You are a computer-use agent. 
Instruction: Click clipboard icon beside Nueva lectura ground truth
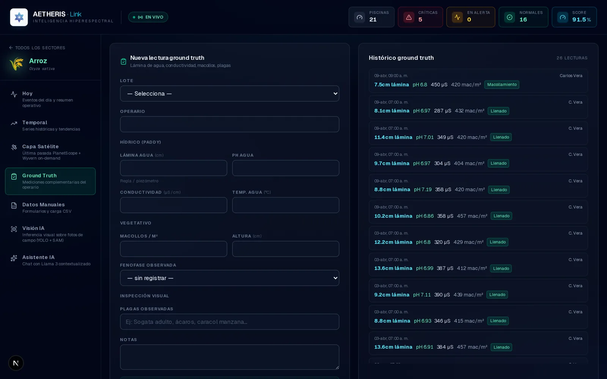click(x=123, y=61)
